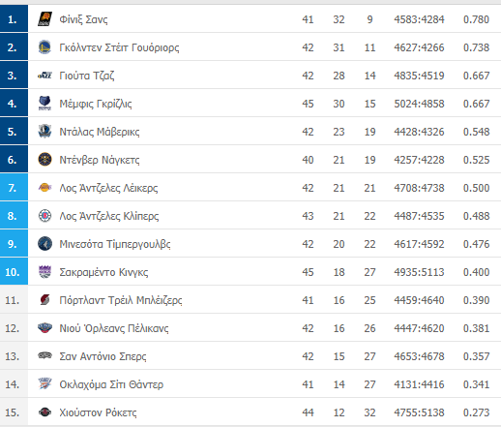Click the Dallas Mavericks logo

click(44, 132)
